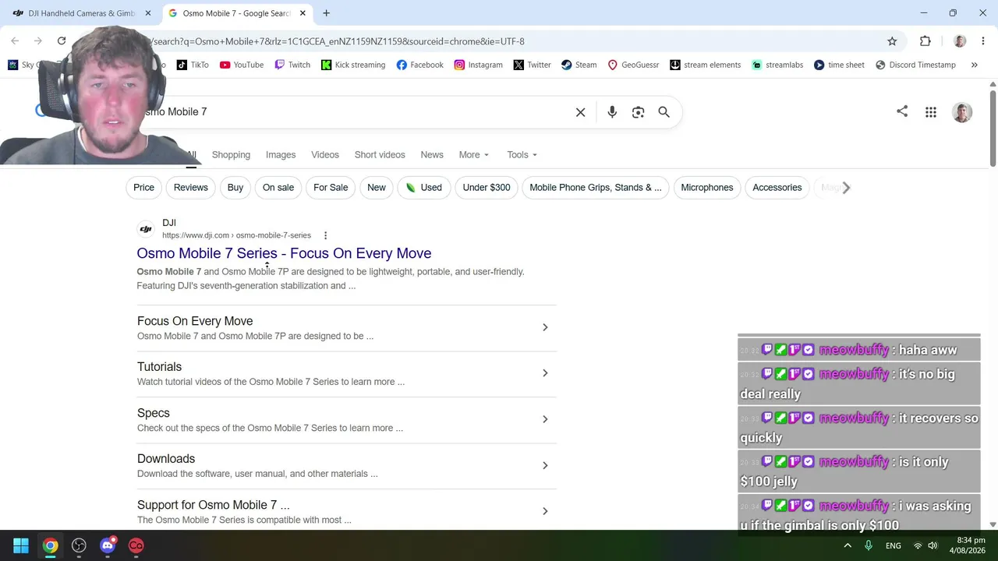Clear the search box with the X icon

point(580,112)
